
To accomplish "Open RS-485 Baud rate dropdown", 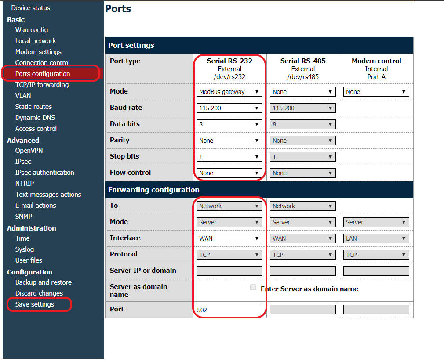I will pos(303,108).
